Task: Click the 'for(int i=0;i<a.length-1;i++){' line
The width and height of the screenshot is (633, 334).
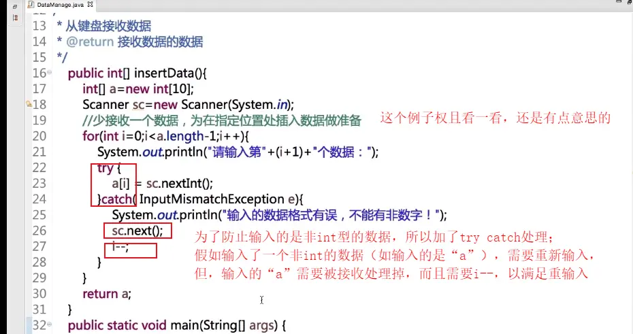Action: [165, 136]
